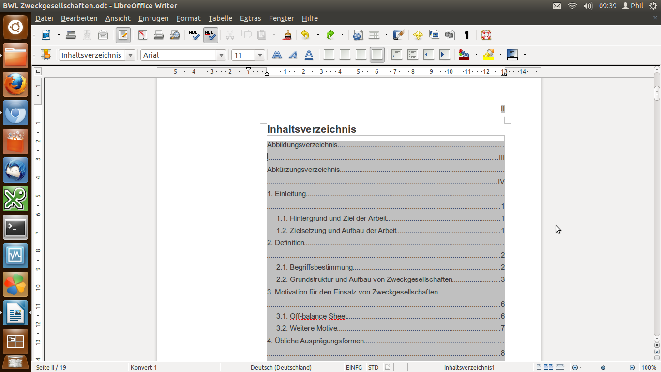Switch to single-page view layout
661x372 pixels.
[539, 367]
